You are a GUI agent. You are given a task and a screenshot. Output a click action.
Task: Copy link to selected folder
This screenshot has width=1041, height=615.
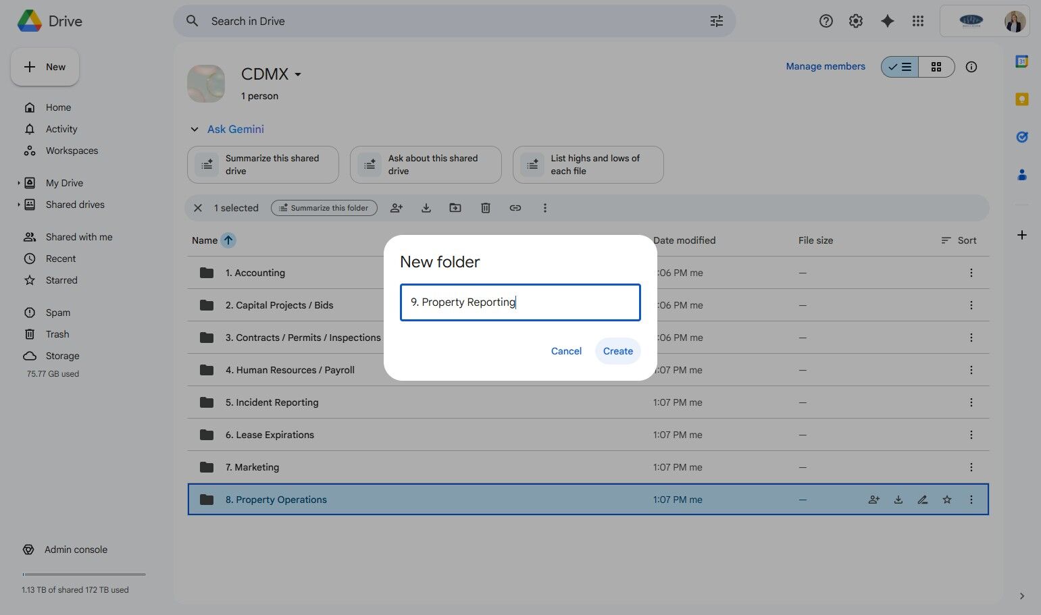click(x=515, y=208)
